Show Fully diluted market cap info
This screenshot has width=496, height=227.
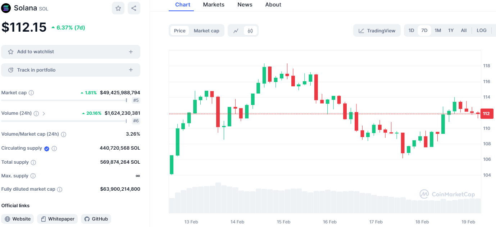click(x=60, y=189)
